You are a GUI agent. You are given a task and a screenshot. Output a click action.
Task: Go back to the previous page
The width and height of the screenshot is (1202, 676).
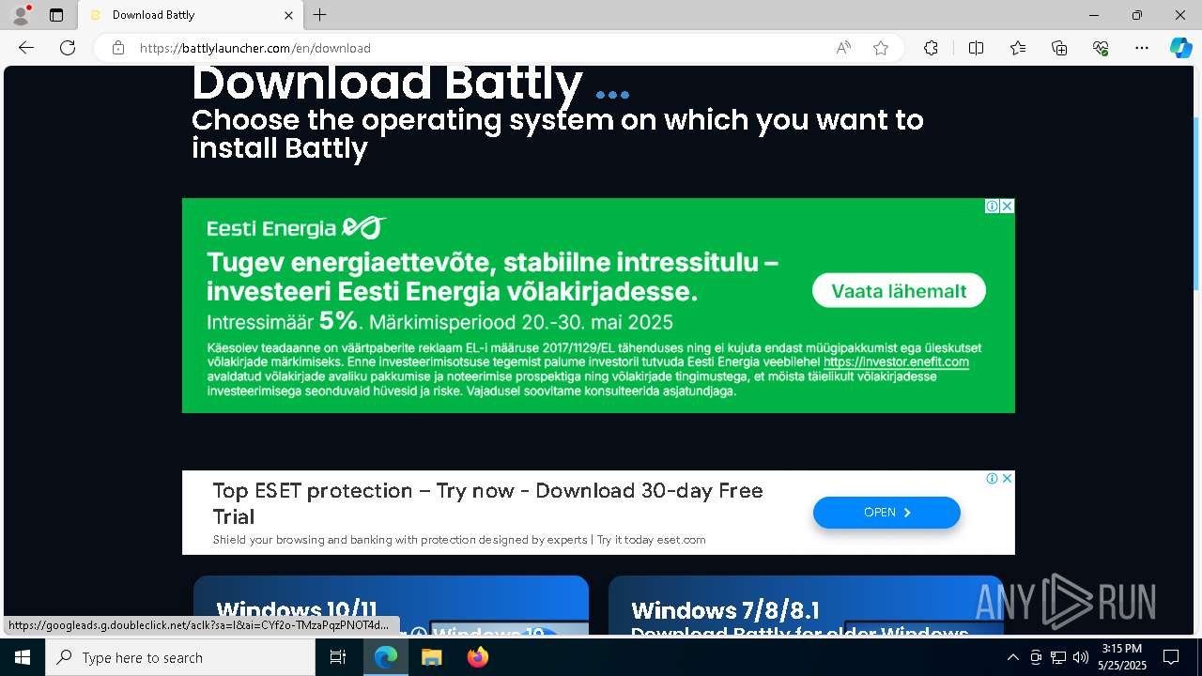click(26, 48)
